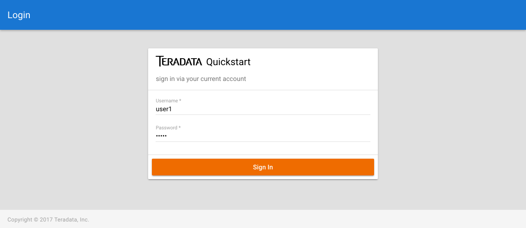The image size is (526, 228).
Task: Click the Quickstart heading text
Action: (228, 62)
